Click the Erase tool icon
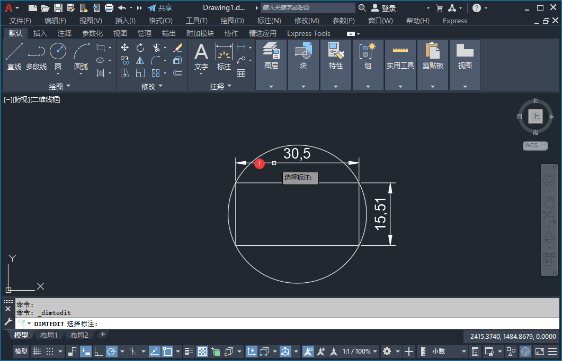Viewport: 562px width, 361px height. coord(177,48)
